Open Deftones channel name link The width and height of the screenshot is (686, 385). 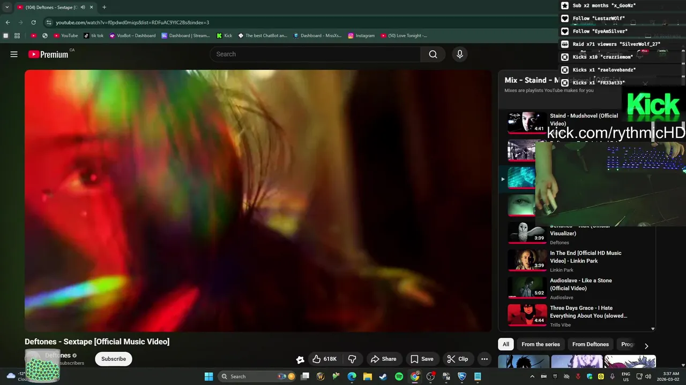pos(58,355)
